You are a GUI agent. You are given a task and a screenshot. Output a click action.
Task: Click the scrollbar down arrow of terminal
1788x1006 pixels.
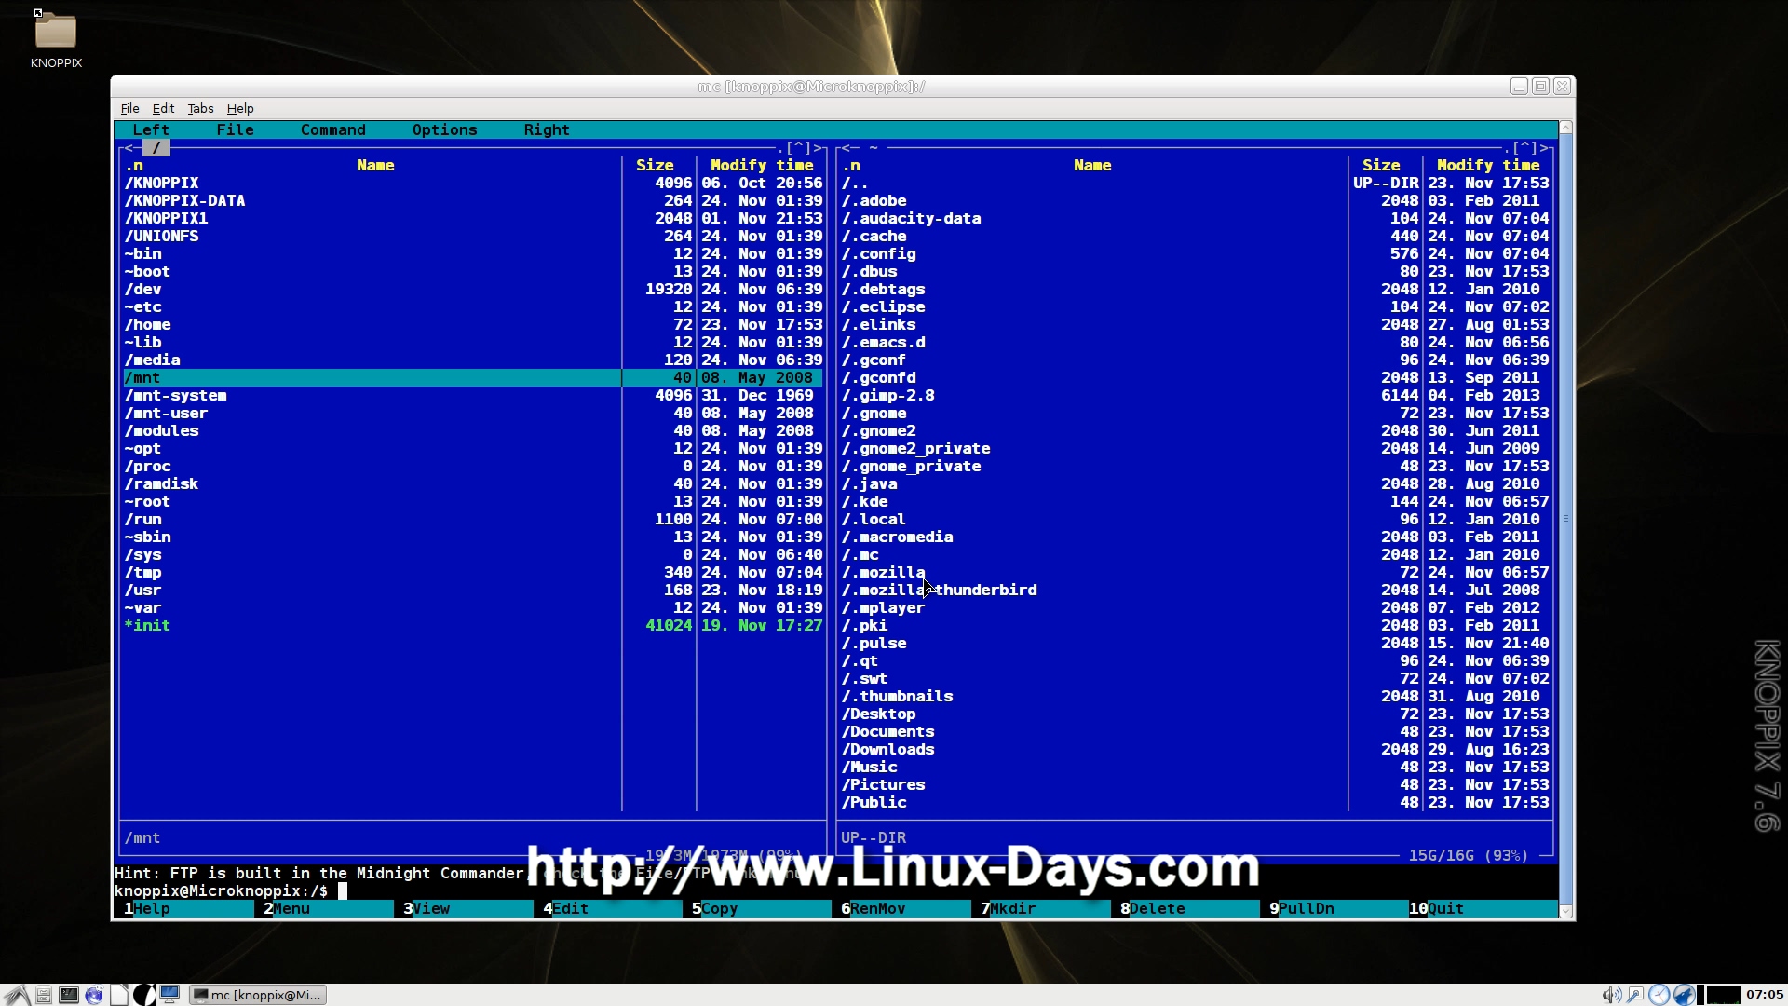(x=1565, y=911)
